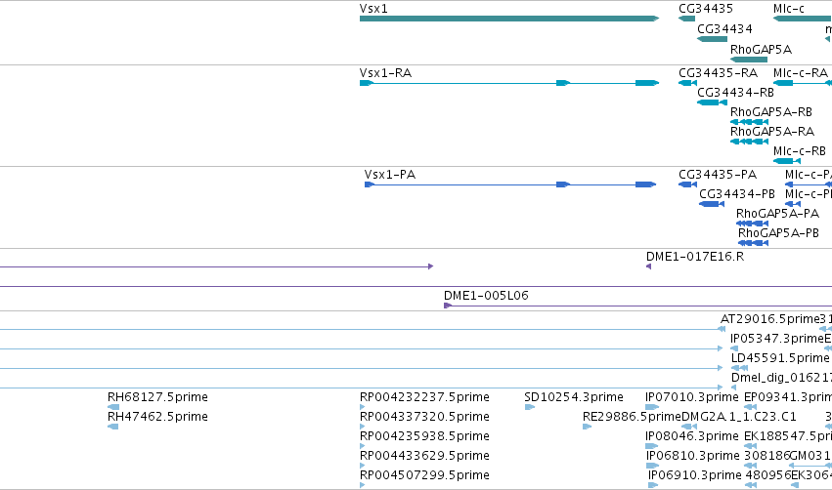
Task: Click the RP004235938.5prime EST label
Action: [424, 436]
